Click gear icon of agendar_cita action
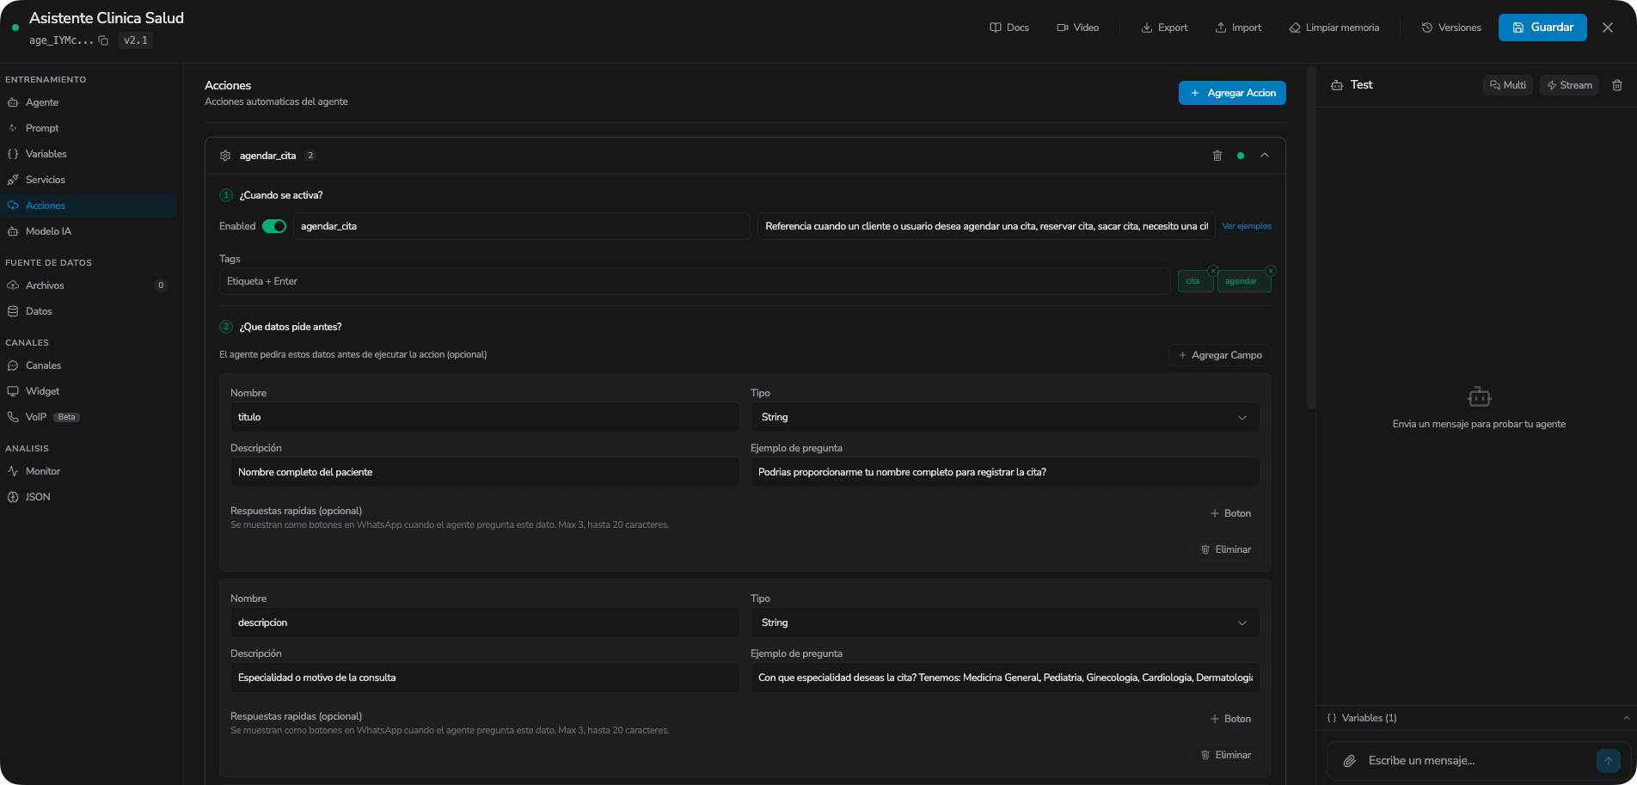1637x785 pixels. pos(225,156)
